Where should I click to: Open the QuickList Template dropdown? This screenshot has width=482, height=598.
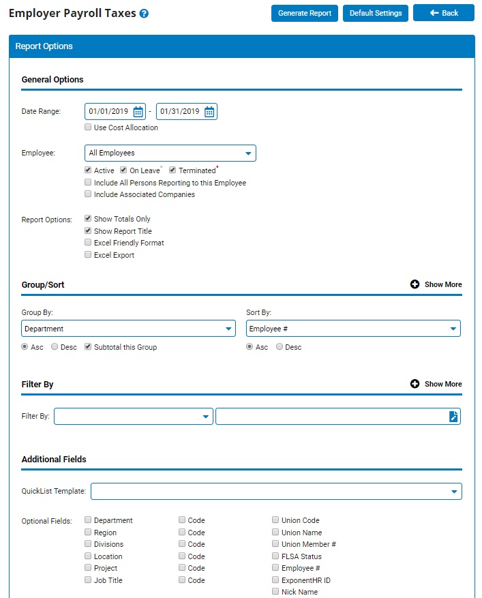[x=451, y=491]
